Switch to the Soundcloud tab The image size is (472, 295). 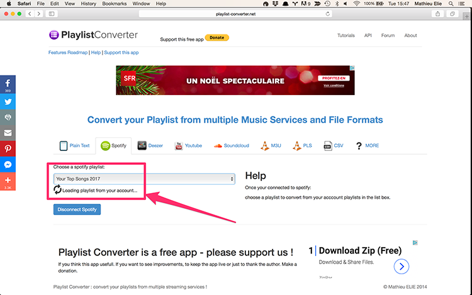pyautogui.click(x=231, y=145)
